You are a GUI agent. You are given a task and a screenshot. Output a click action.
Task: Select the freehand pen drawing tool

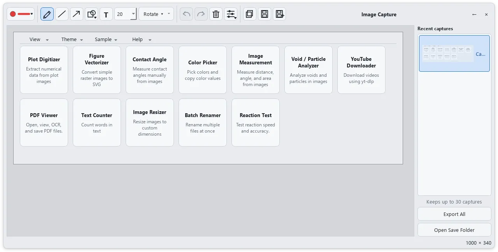[47, 14]
